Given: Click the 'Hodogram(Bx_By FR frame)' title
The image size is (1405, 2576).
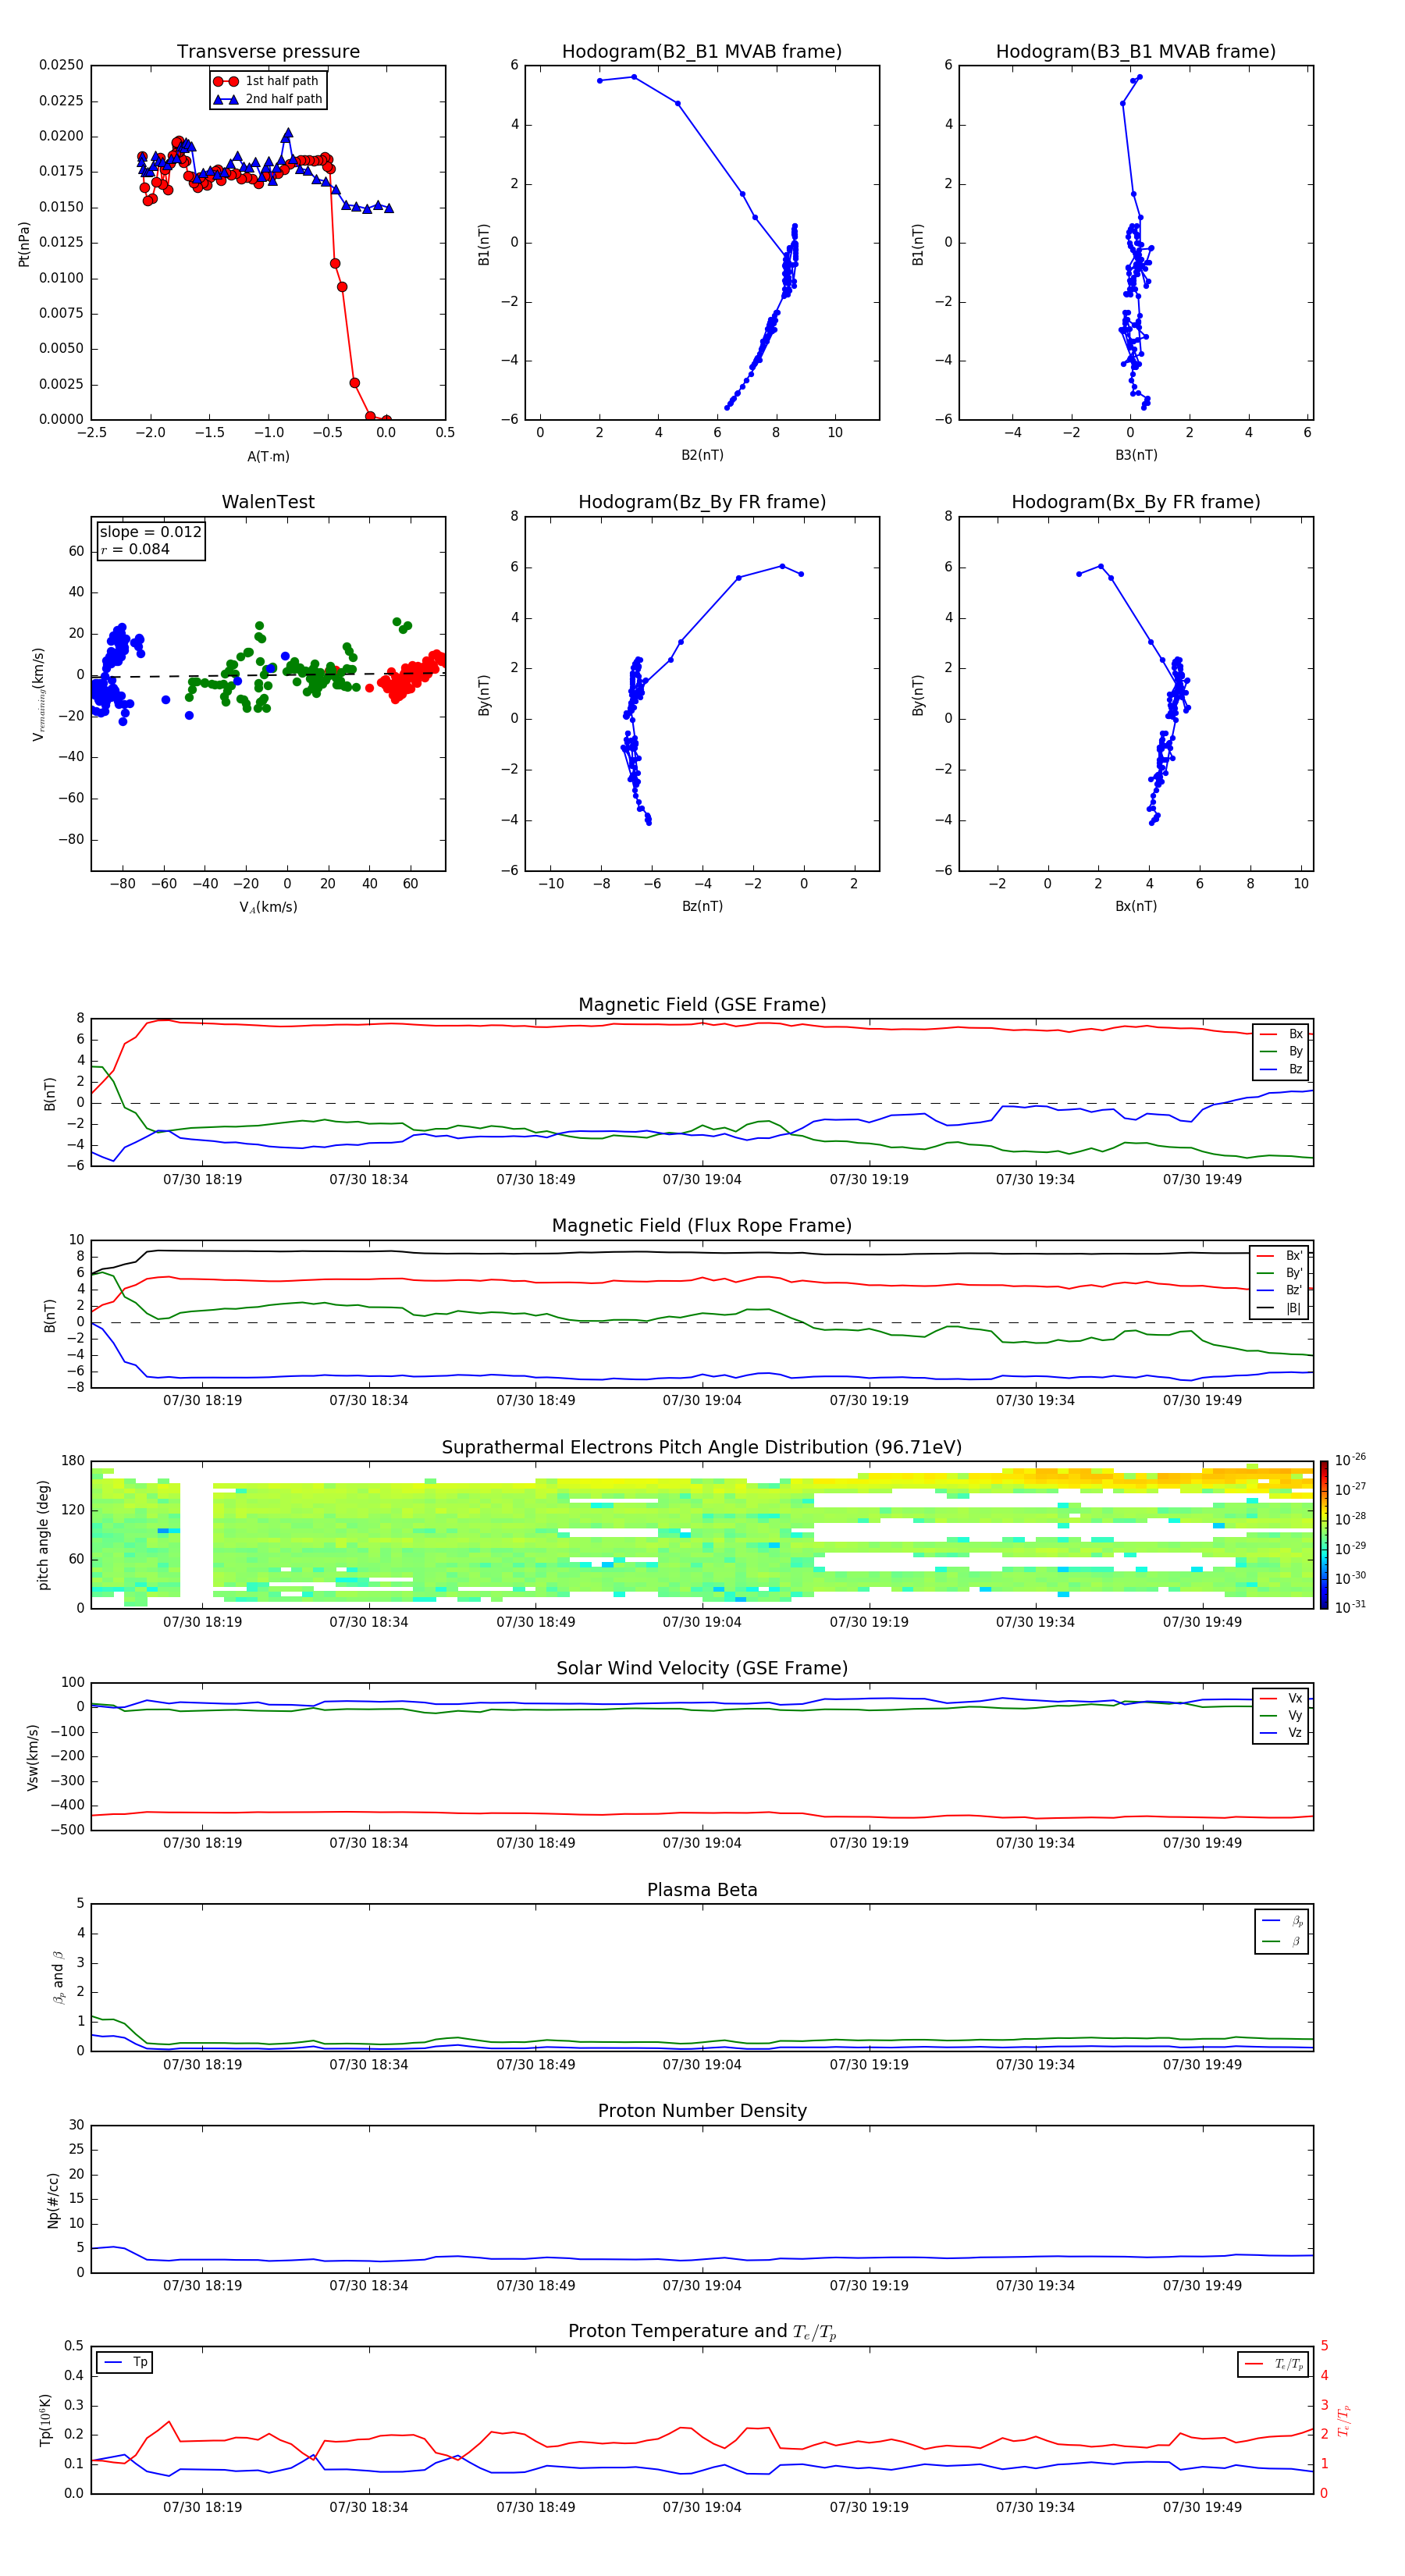Looking at the screenshot, I should [1136, 502].
